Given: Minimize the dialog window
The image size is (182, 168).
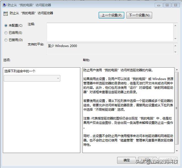Looking at the screenshot, I should [159, 5].
